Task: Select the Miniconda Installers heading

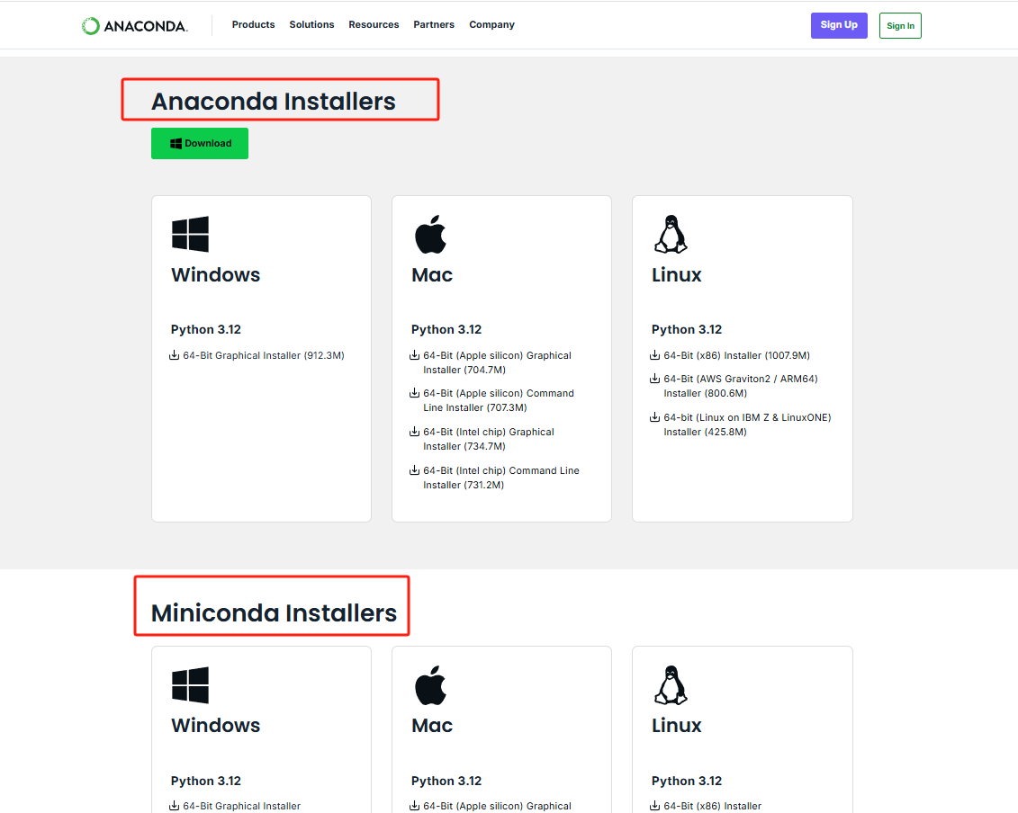Action: [274, 613]
